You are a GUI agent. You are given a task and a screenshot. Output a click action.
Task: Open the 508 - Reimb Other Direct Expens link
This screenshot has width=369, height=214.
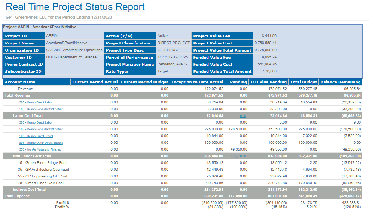pyautogui.click(x=41, y=143)
